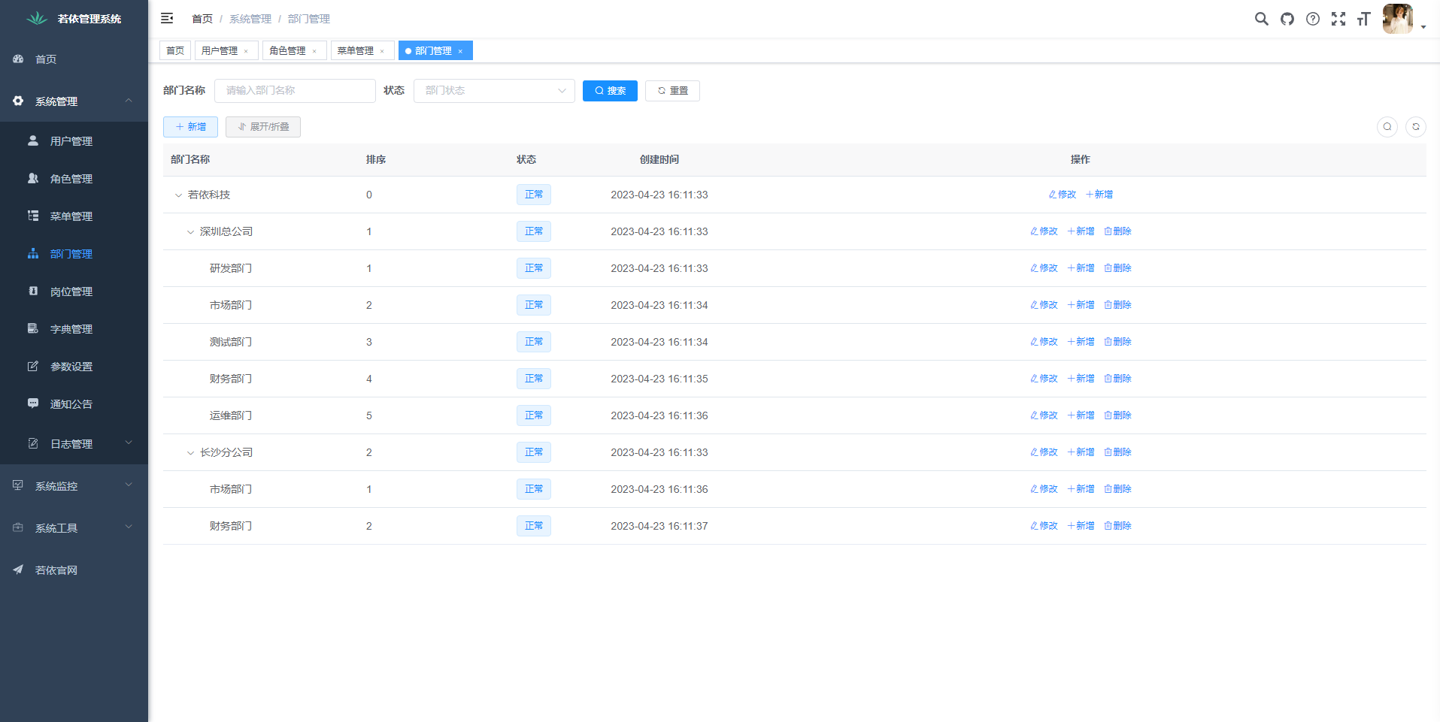Screen dimensions: 1440x722
Task: Collapse the 若依科技 tree row
Action: click(x=178, y=195)
